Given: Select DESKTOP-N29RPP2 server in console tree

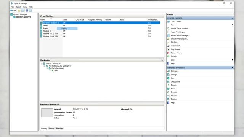Looking at the screenshot, I should (23, 17).
